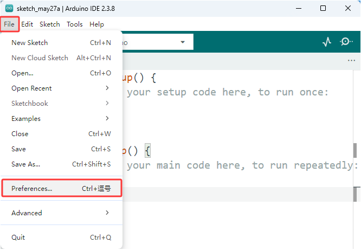Expand the Examples submenu

(x=61, y=119)
